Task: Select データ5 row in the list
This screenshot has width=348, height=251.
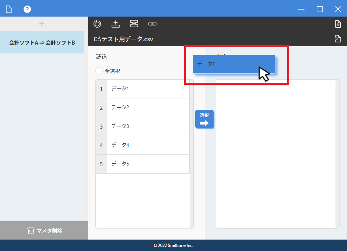Action: coord(147,164)
